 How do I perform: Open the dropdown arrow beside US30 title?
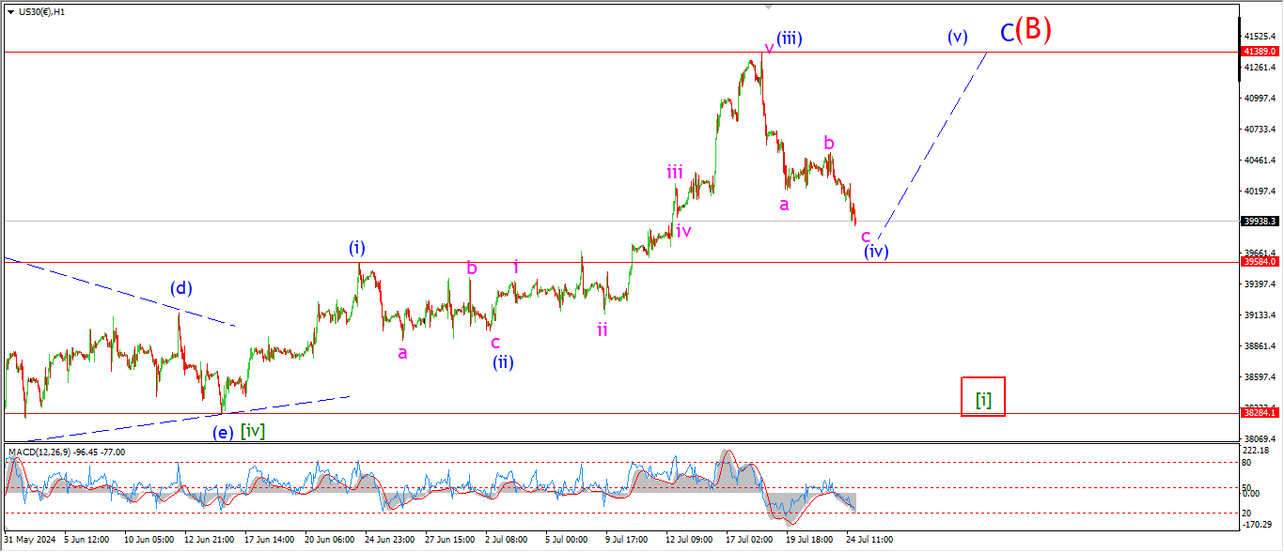pyautogui.click(x=10, y=12)
